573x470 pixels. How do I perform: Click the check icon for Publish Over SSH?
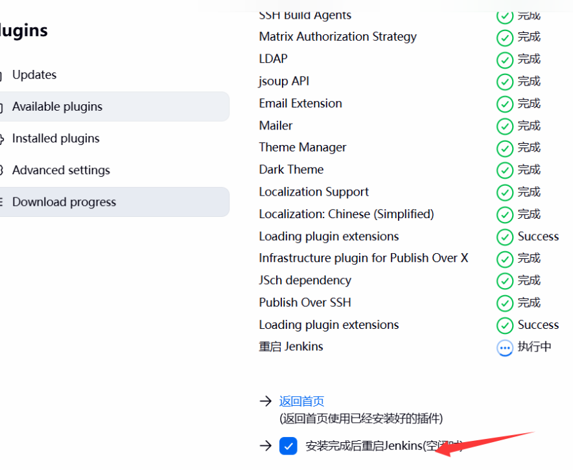tap(505, 303)
